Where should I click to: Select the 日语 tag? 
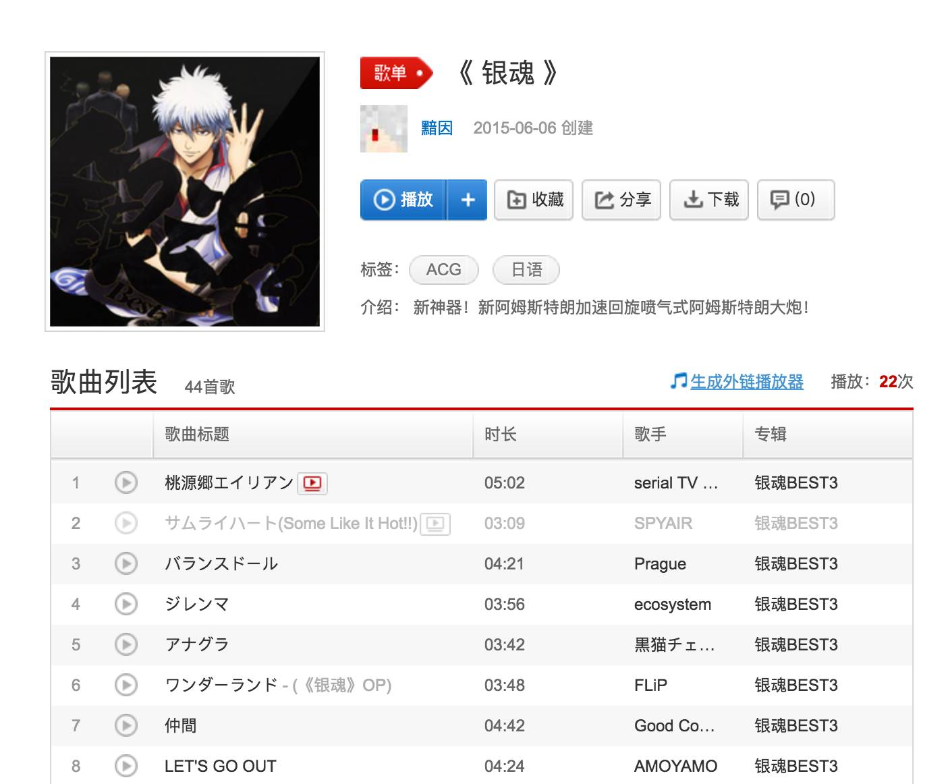pyautogui.click(x=526, y=270)
